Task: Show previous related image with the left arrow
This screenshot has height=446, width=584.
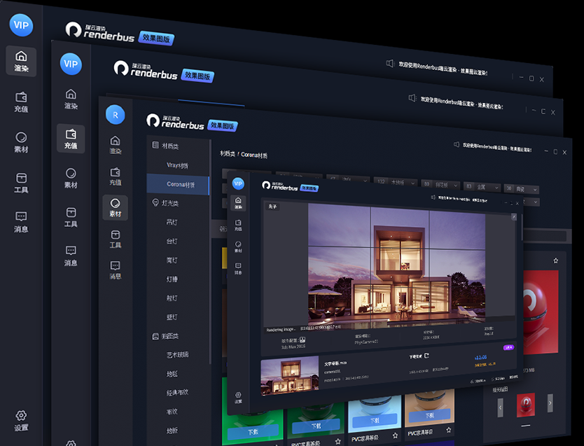Action: pos(500,407)
